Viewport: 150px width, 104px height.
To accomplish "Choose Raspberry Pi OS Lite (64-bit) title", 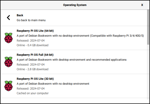I will click(35, 31).
